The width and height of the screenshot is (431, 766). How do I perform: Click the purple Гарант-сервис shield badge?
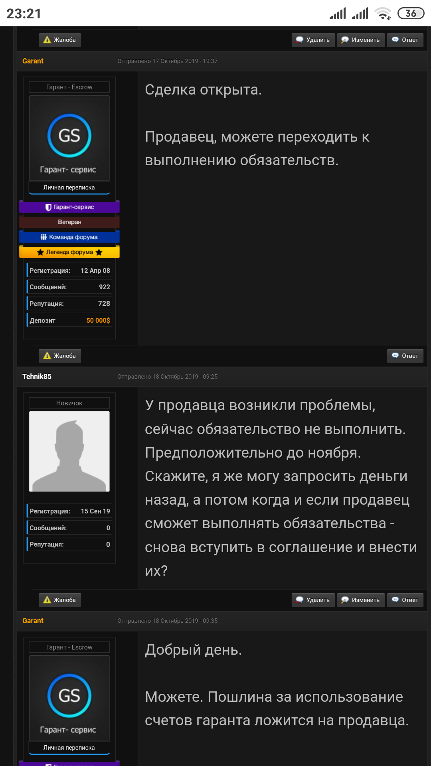tap(69, 207)
